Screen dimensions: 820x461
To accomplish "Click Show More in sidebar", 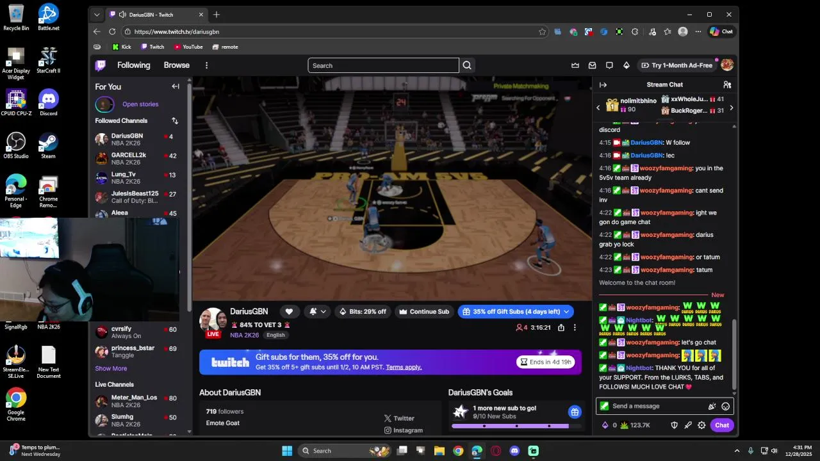I will tap(111, 369).
